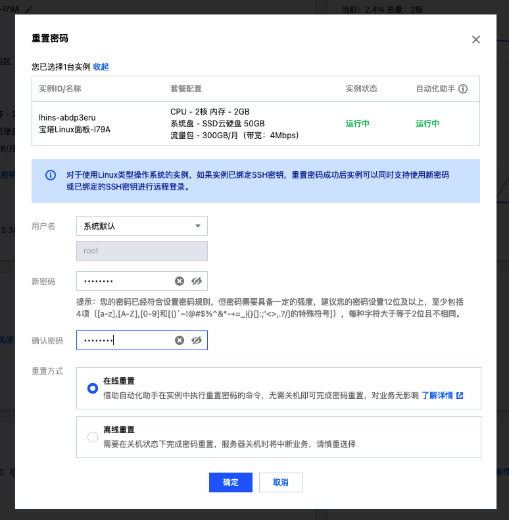The image size is (509, 520).
Task: Close the 重置密码 dialog with X
Action: tap(476, 39)
